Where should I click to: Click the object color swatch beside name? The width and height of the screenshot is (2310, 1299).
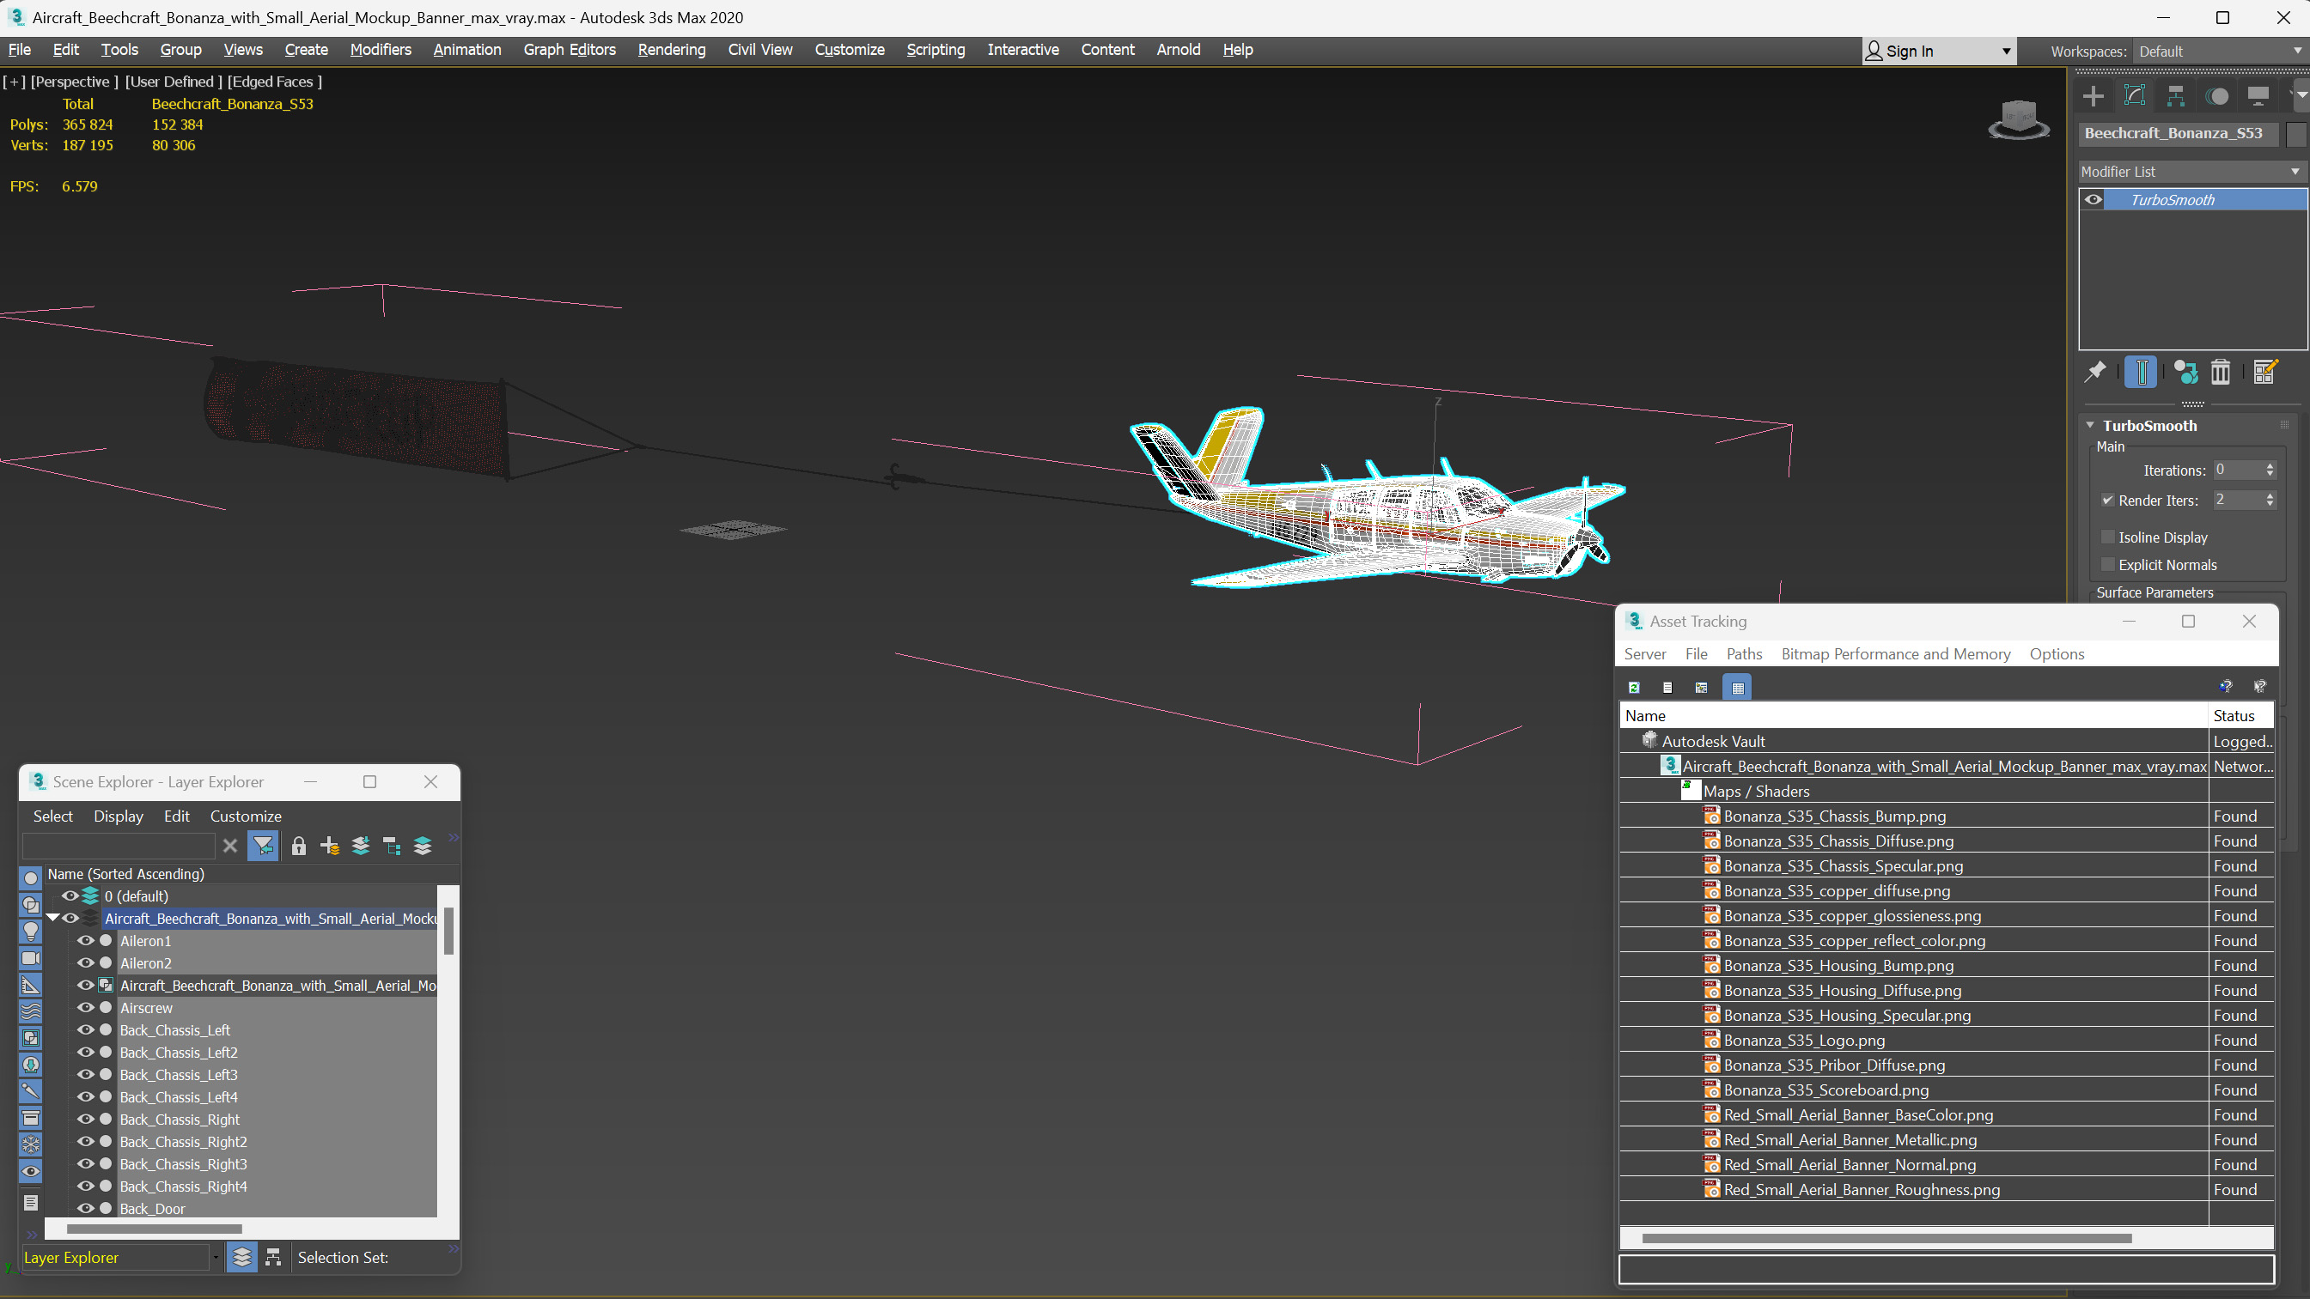(2296, 134)
